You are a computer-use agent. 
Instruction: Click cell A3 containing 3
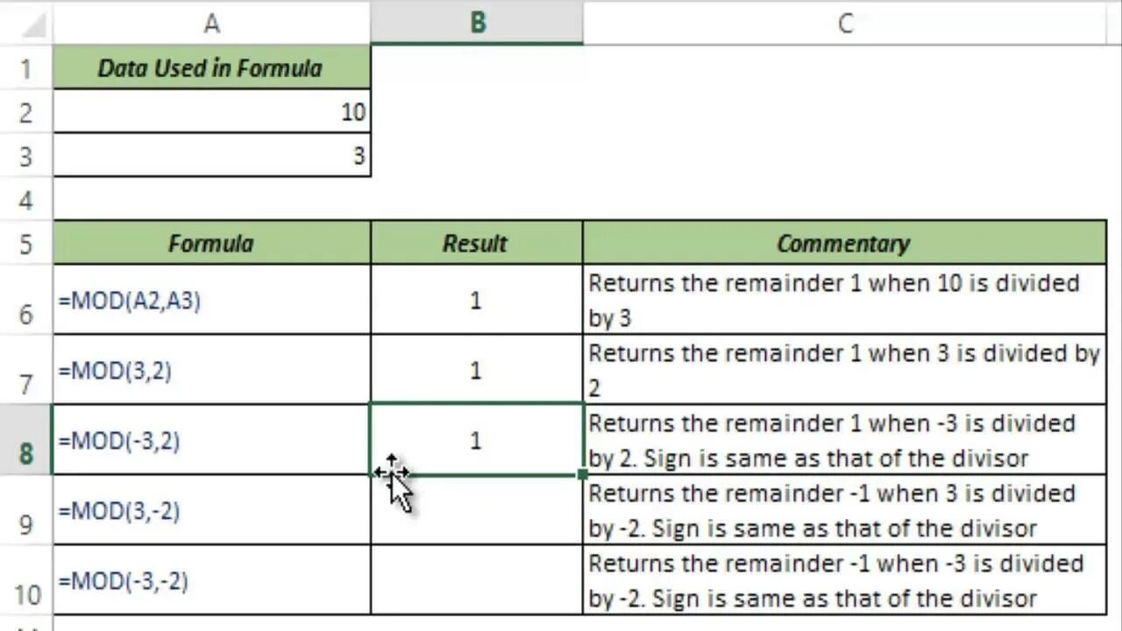(x=211, y=155)
